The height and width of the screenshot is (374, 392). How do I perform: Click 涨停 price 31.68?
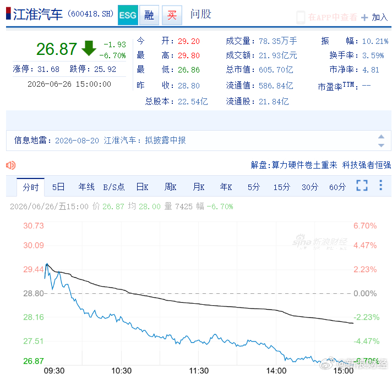(x=48, y=69)
